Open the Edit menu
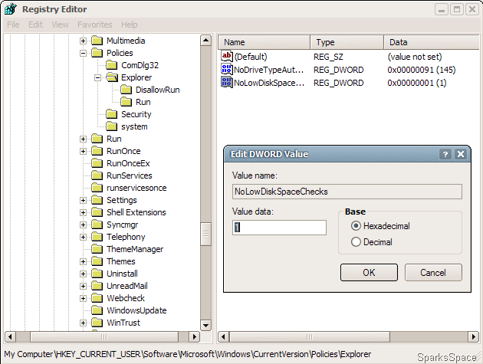Screen dimensions: 483x364 pos(35,25)
